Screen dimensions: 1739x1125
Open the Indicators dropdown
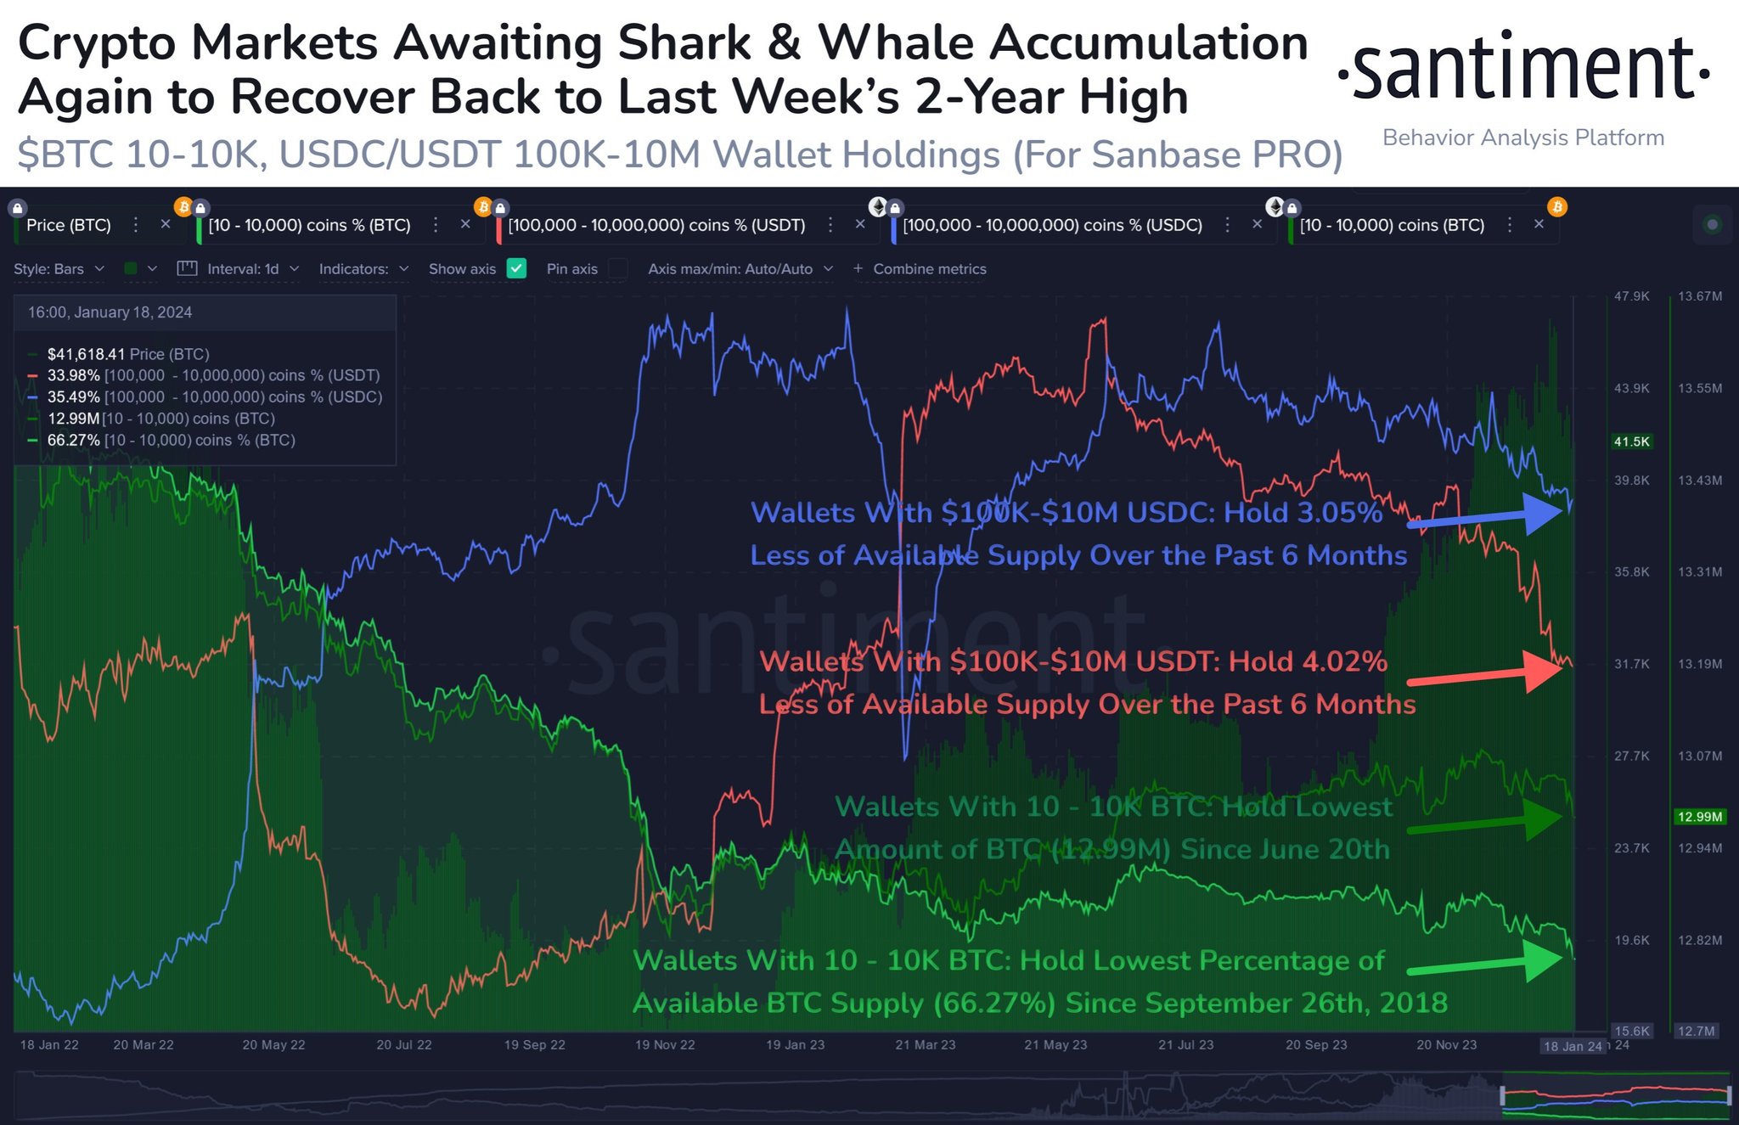point(363,269)
